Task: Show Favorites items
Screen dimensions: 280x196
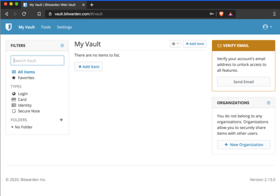Action: pyautogui.click(x=26, y=78)
